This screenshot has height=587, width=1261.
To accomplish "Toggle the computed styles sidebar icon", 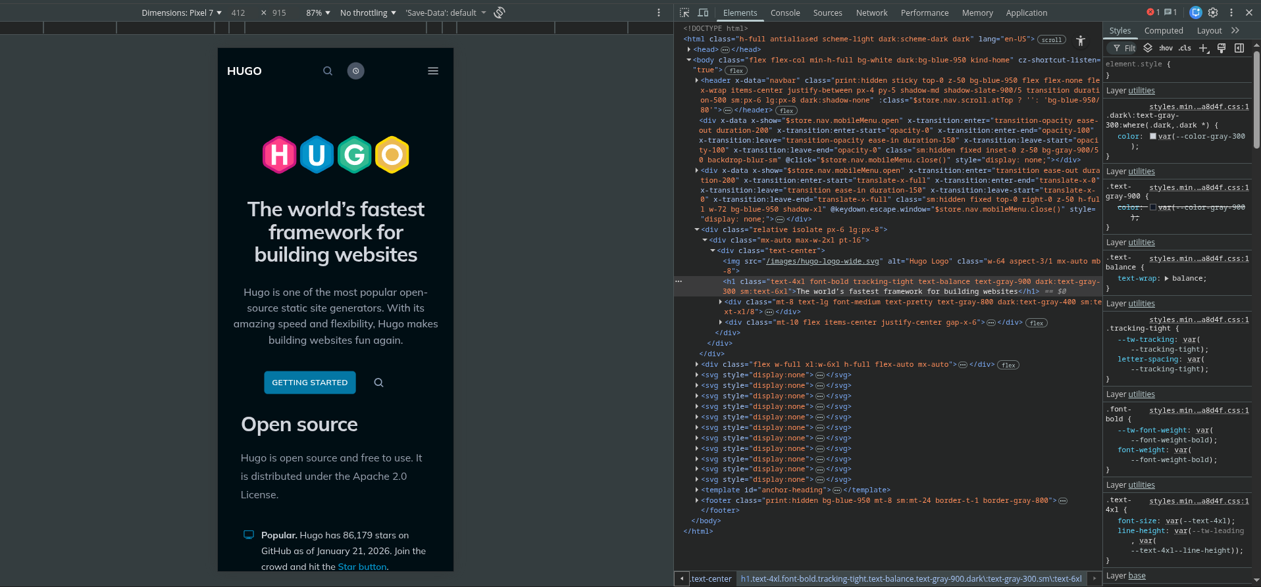I will 1239,48.
